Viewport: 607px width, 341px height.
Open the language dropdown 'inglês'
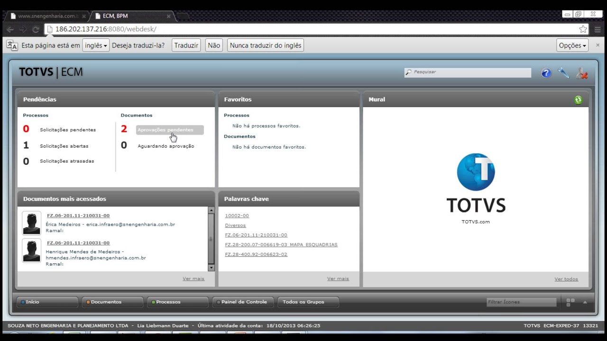coord(96,45)
